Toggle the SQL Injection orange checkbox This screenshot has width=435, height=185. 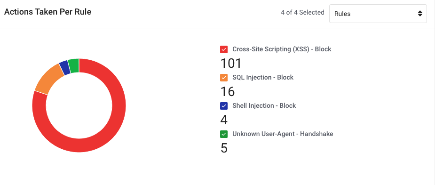click(223, 78)
